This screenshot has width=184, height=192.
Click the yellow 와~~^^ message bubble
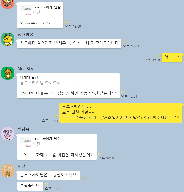pos(172,57)
